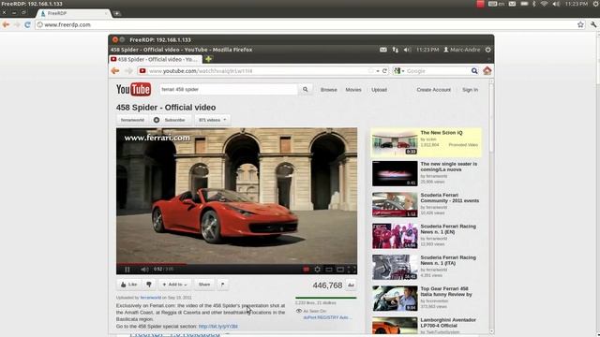Expand the Add to dropdown
Image resolution: width=600 pixels, height=337 pixels.
tap(175, 285)
